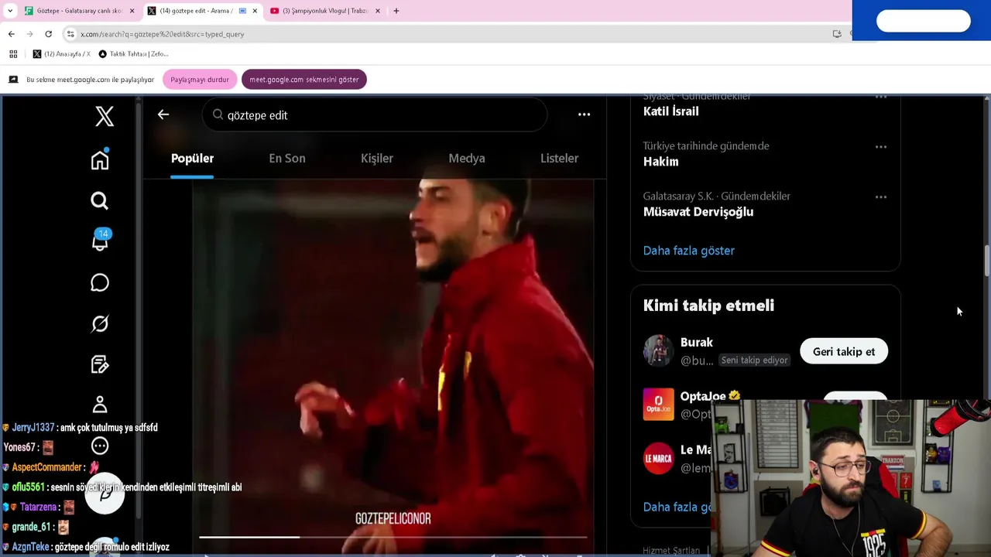991x557 pixels.
Task: Switch to Popüler tab
Action: (x=192, y=158)
